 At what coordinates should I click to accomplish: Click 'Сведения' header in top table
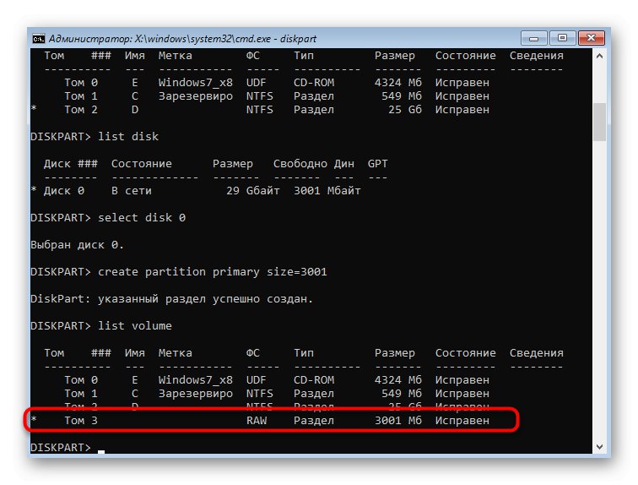[x=536, y=56]
